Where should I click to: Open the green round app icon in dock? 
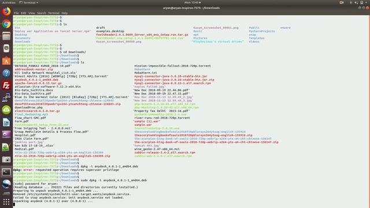[x=6, y=110]
